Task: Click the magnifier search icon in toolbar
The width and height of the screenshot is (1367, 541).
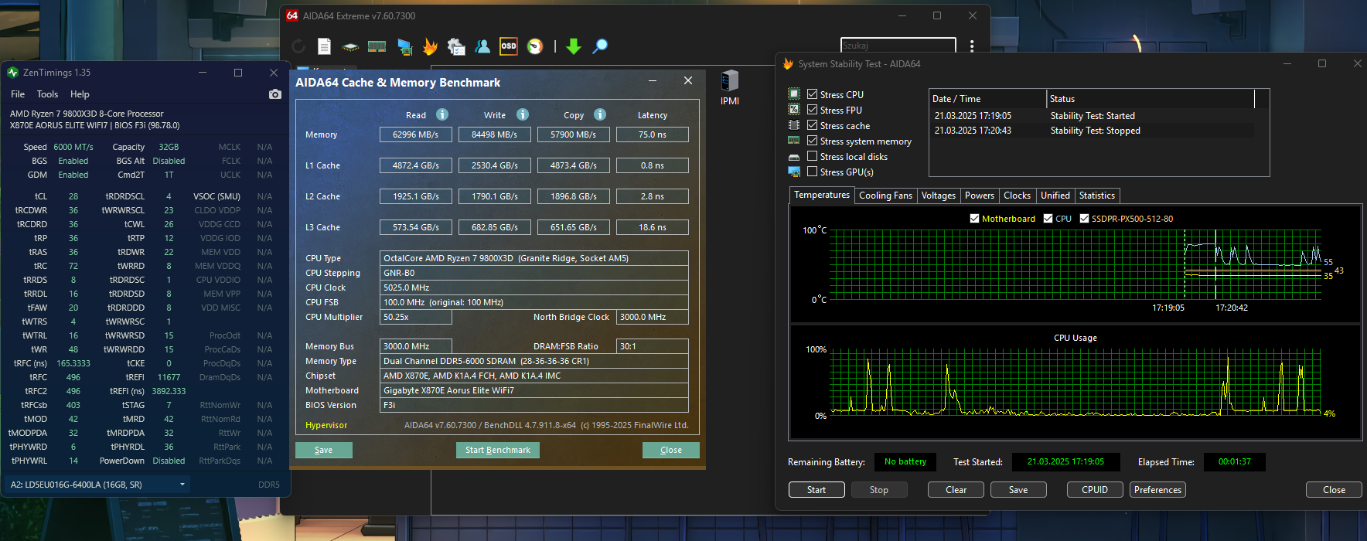Action: point(600,46)
